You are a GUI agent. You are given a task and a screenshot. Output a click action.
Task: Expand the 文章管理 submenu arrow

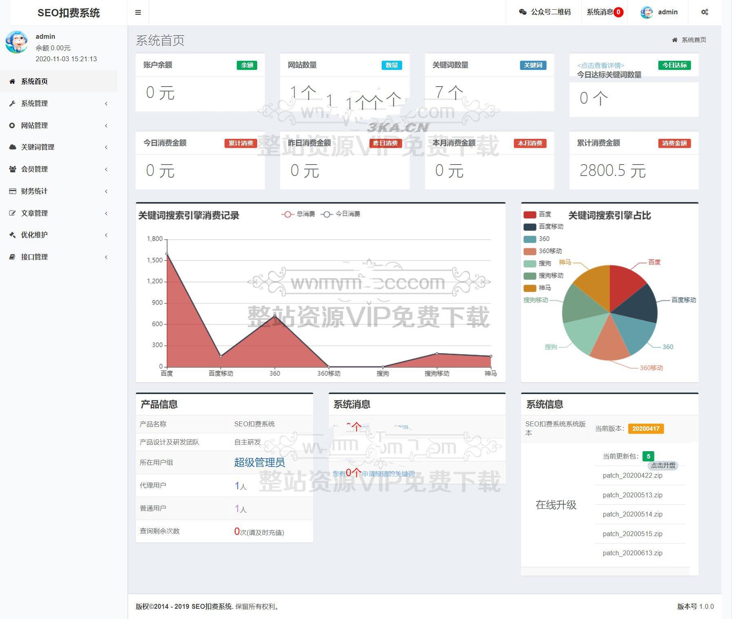pyautogui.click(x=106, y=213)
